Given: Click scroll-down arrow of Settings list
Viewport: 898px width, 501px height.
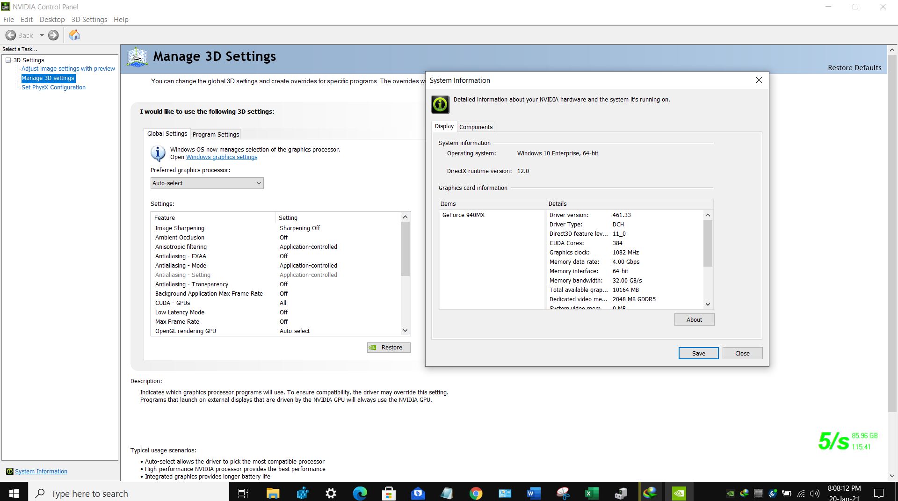Looking at the screenshot, I should [x=405, y=330].
